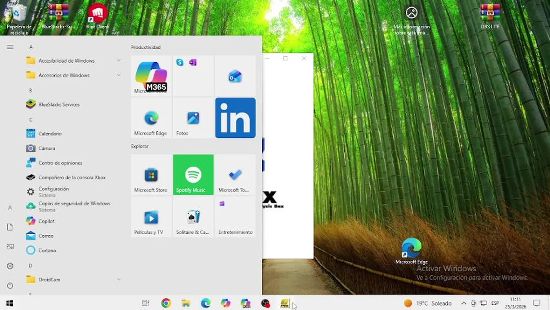Open the clock and date flyout
The image size is (550, 310).
[515, 303]
